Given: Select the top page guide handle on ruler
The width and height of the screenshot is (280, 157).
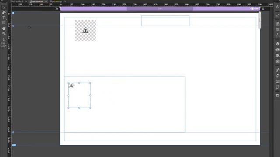Looking at the screenshot, I should click(13, 13).
